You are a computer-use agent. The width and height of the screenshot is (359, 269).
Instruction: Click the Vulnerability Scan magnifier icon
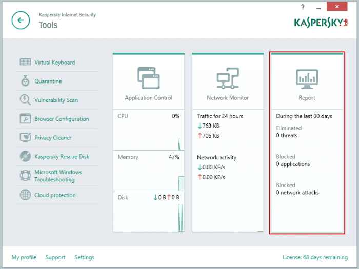coord(25,100)
